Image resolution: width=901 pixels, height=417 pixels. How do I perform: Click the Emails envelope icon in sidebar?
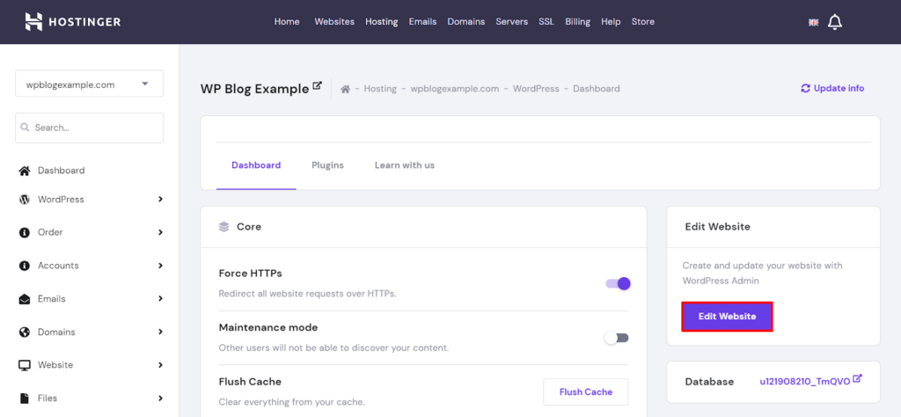click(x=24, y=299)
